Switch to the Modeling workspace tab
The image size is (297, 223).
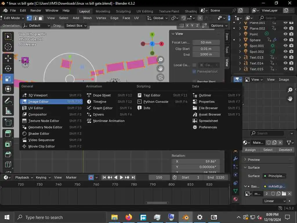(103, 11)
